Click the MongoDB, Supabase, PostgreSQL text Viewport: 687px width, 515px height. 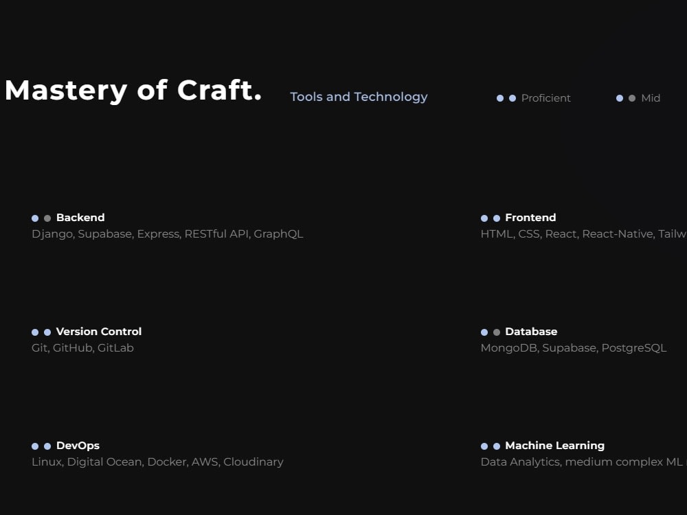pos(574,347)
